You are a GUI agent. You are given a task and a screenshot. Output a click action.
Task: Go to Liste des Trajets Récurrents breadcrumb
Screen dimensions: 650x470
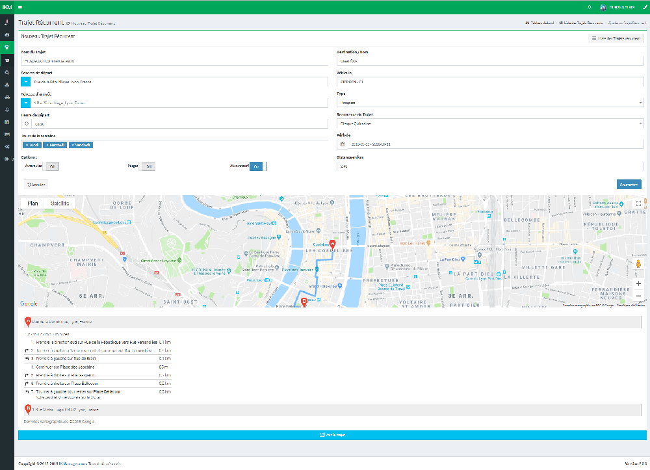click(x=580, y=23)
